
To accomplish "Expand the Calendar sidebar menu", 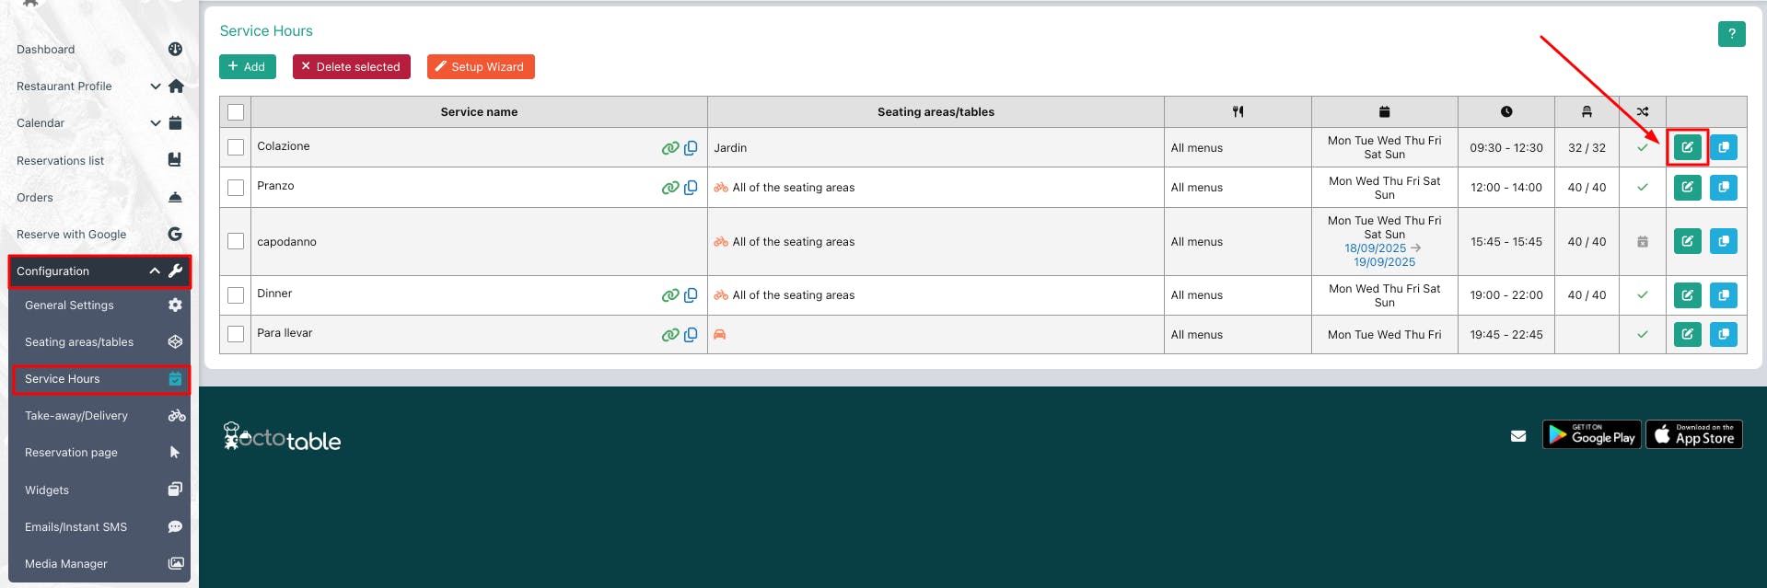I will pos(99,123).
